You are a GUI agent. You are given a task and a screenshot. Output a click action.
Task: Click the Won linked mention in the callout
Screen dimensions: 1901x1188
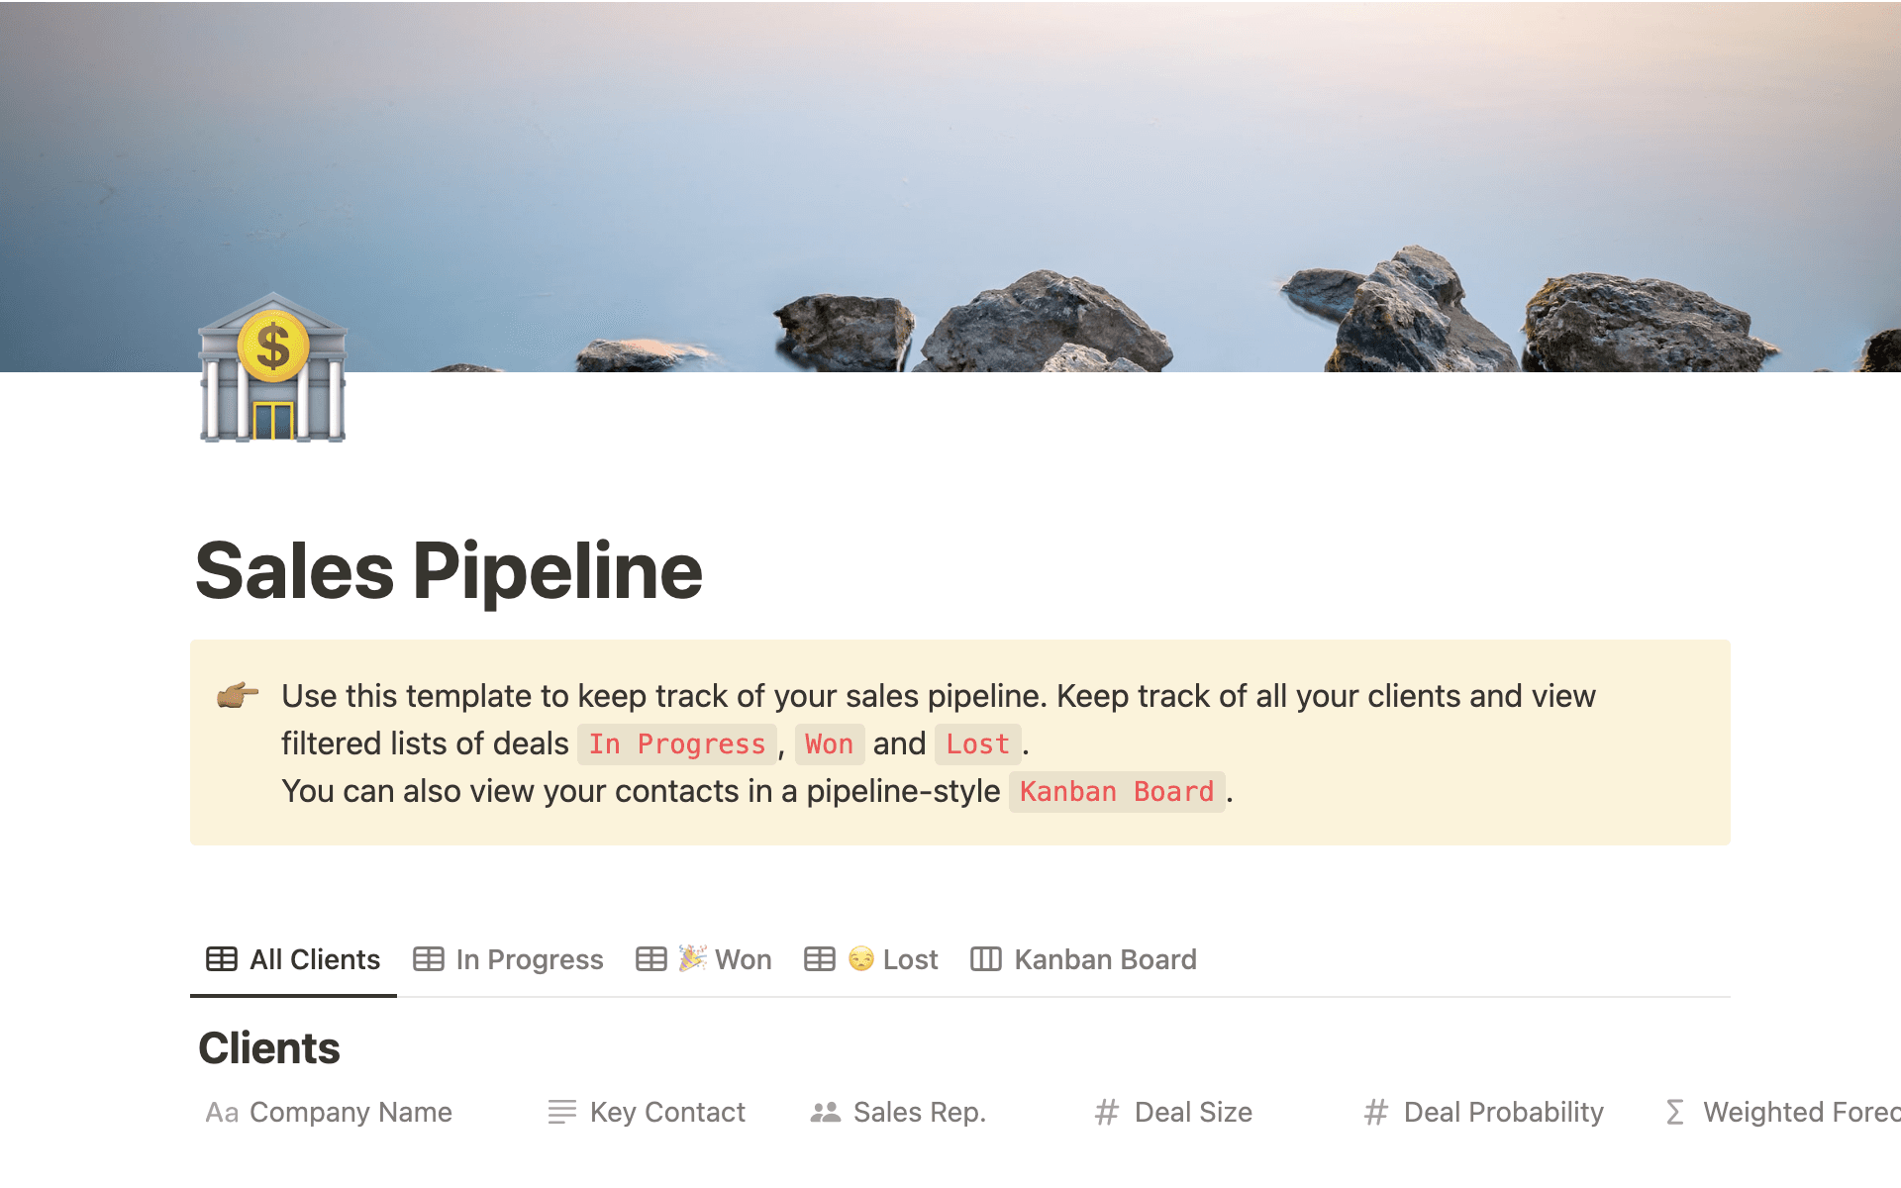830,743
